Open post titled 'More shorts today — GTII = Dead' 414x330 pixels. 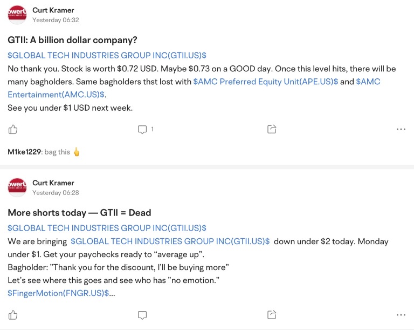79,213
